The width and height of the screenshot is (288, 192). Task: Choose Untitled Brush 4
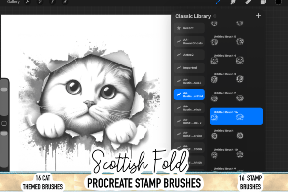(236, 59)
